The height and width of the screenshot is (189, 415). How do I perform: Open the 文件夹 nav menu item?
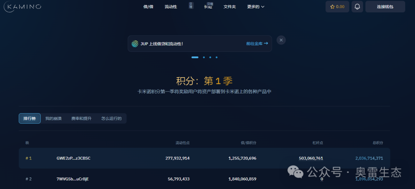coord(229,7)
